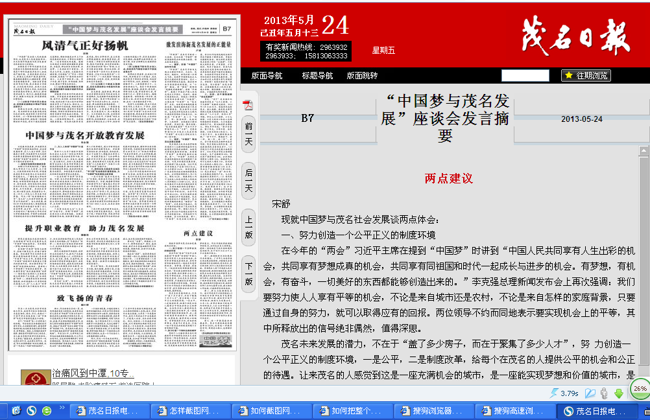This screenshot has width=650, height=420.
Task: Open article 中国梦与茂名开放教育发展 on thumbnail
Action: [85, 135]
